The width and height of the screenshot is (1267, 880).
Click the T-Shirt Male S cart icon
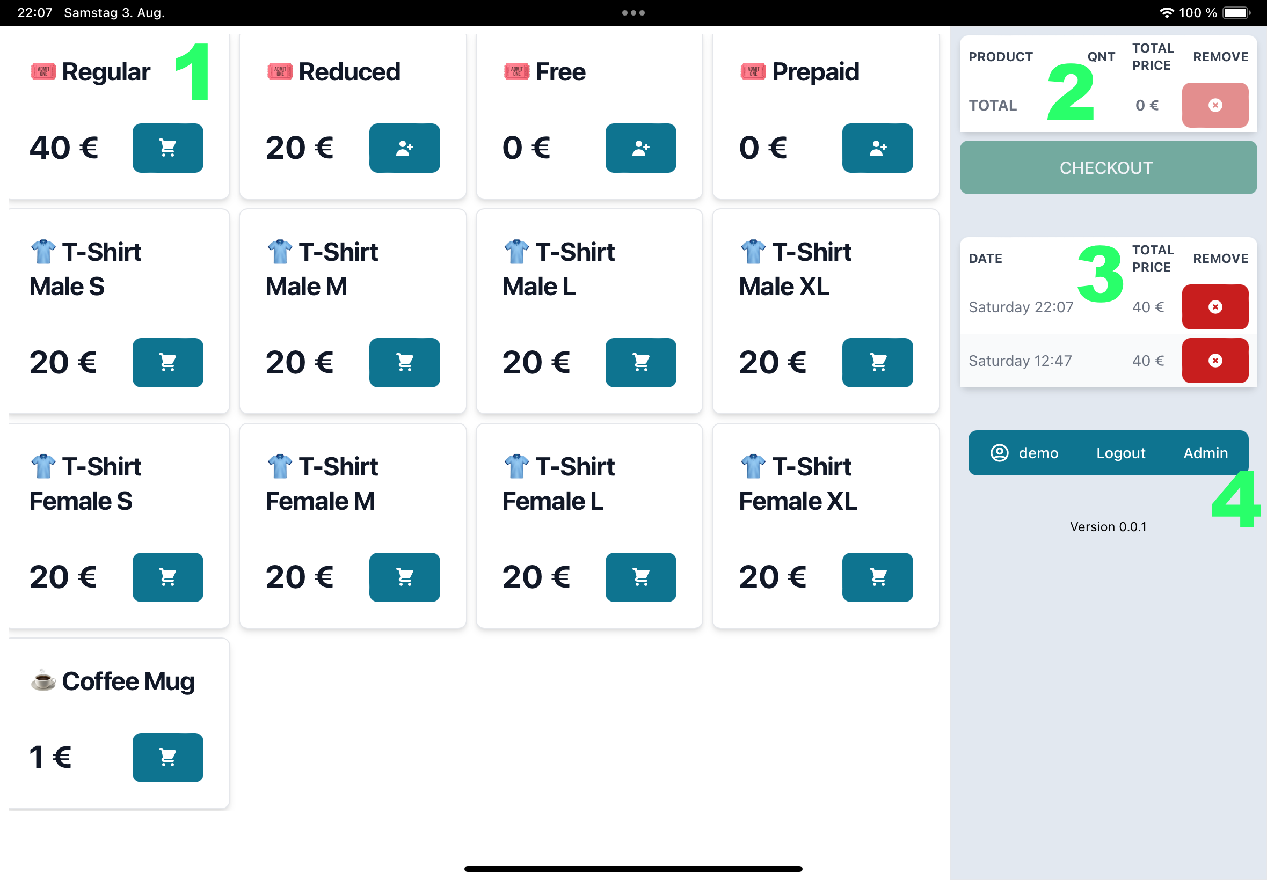(x=169, y=363)
